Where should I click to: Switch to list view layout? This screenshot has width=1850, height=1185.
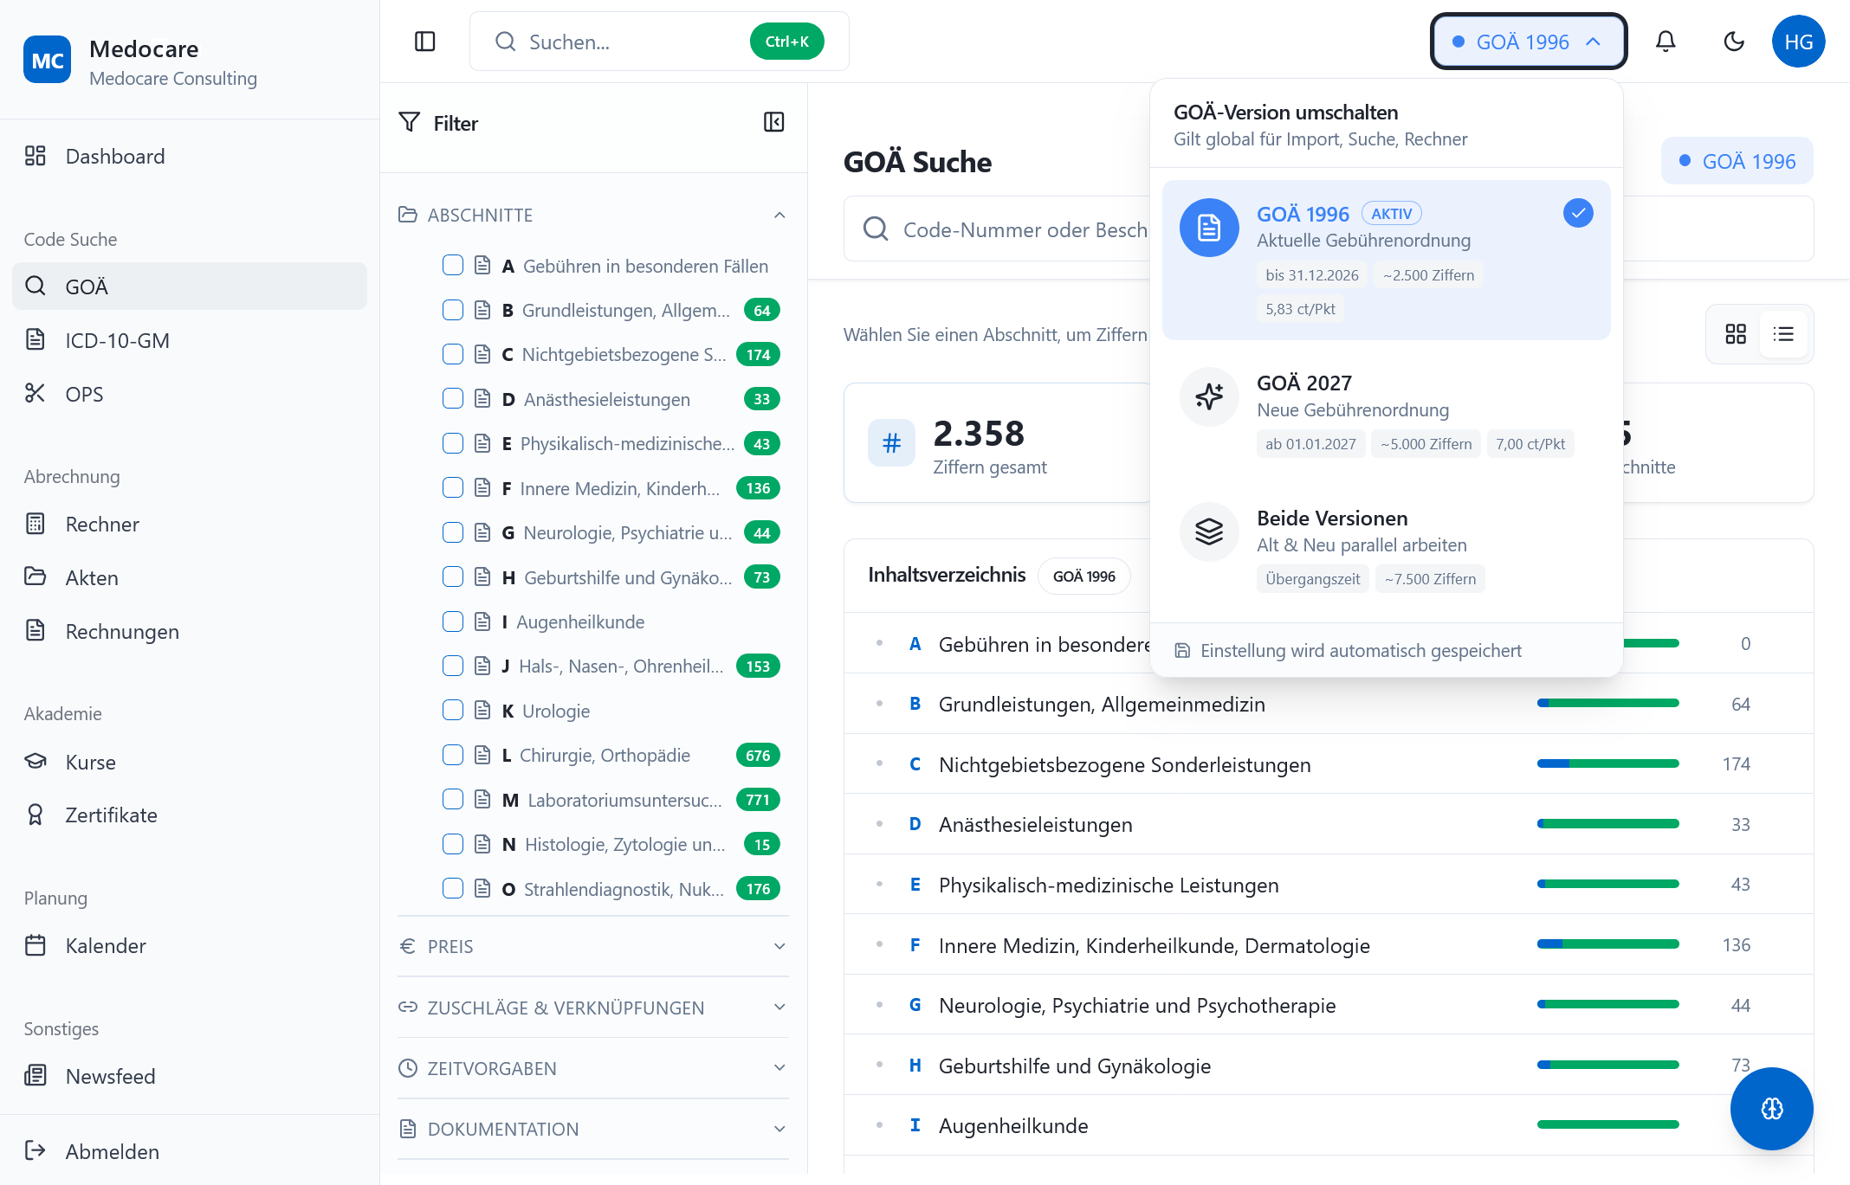pyautogui.click(x=1783, y=334)
